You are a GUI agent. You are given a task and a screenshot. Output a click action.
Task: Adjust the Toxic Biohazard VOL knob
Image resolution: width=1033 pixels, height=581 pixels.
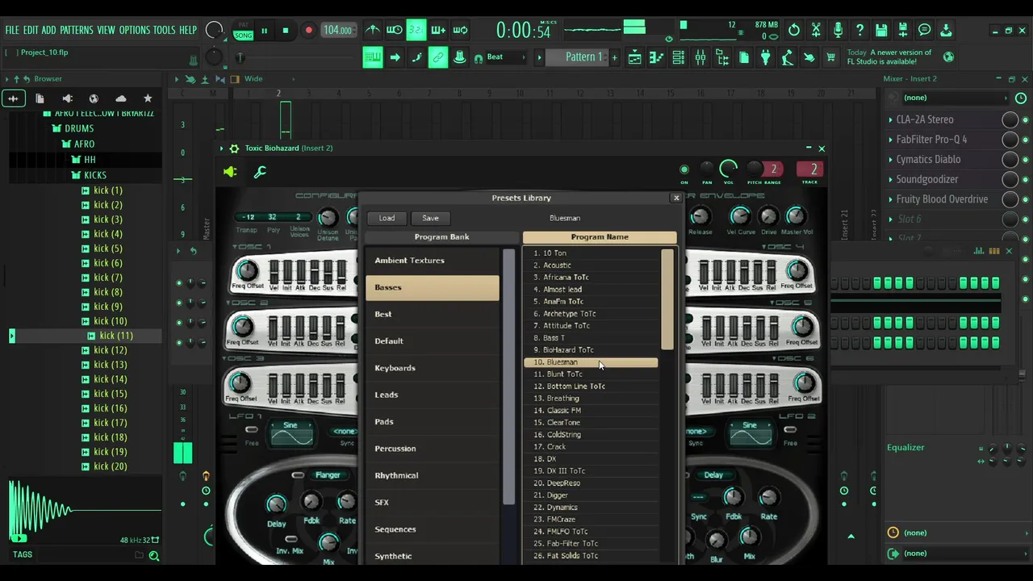(x=729, y=168)
